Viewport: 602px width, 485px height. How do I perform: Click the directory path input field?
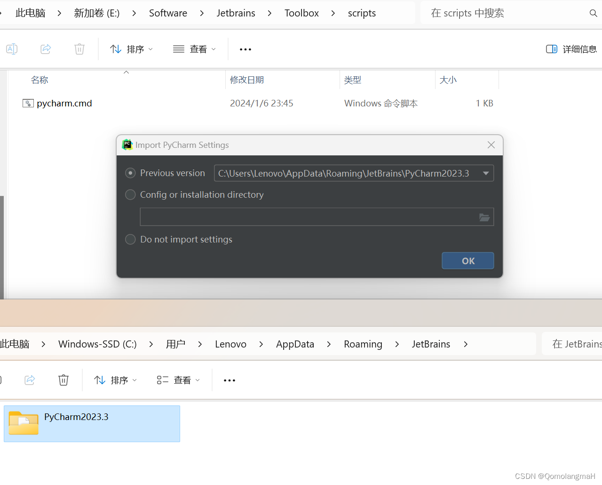pos(317,217)
